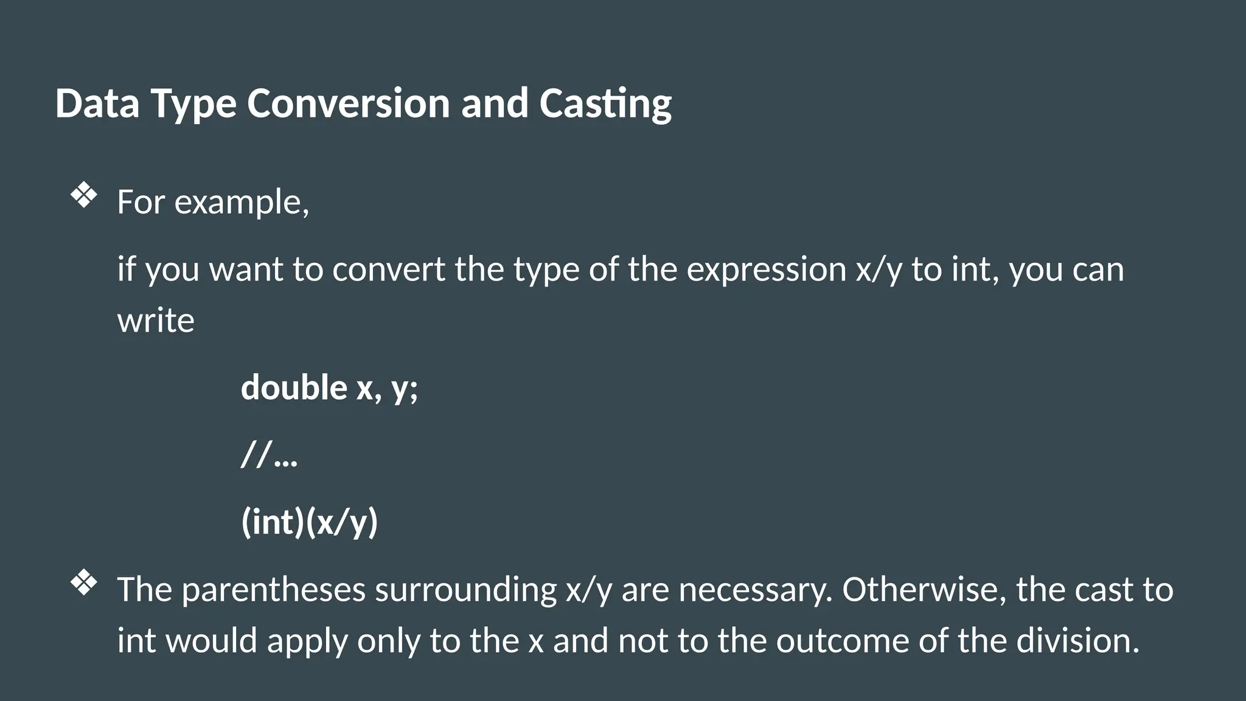Click the phrase 'you can' ending the first line
1246x701 pixels.
[x=1067, y=270]
